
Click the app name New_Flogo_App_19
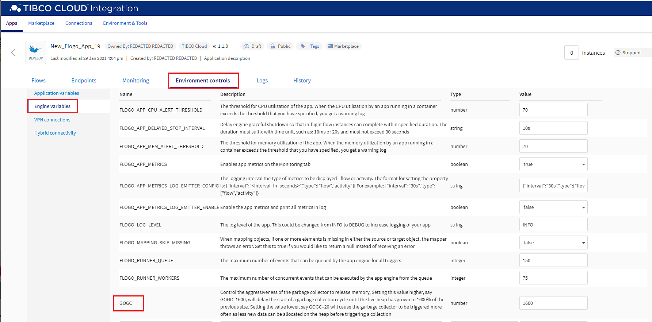tap(75, 46)
